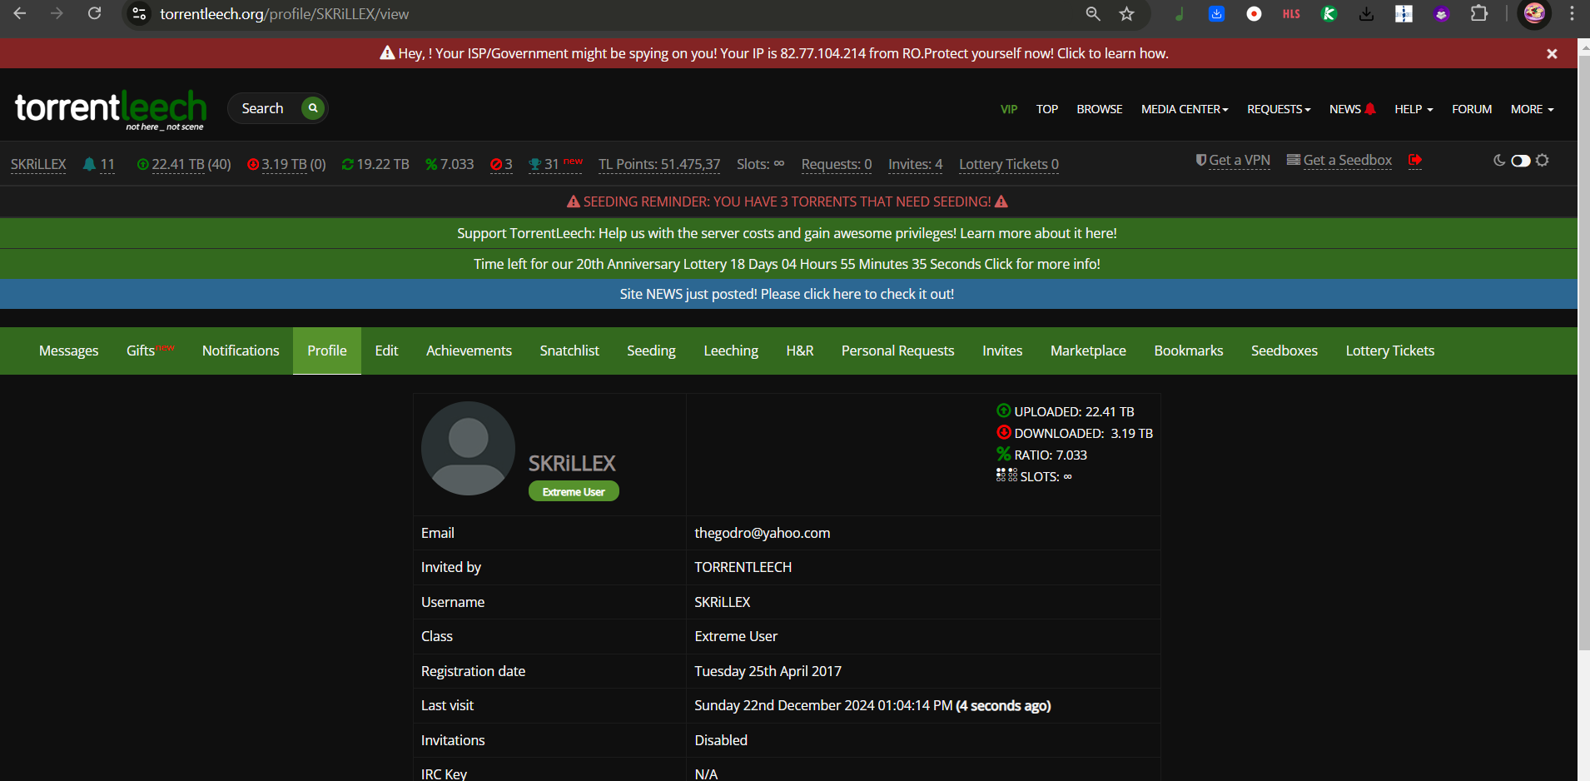Open the browser downloads arrow icon
Viewport: 1590px width, 781px height.
point(1366,14)
